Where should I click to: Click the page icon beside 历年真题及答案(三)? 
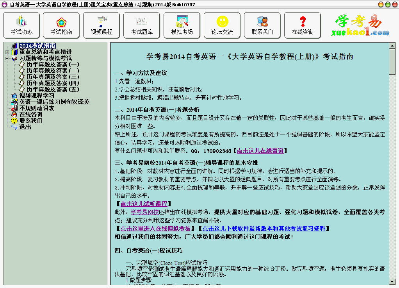click(x=22, y=77)
